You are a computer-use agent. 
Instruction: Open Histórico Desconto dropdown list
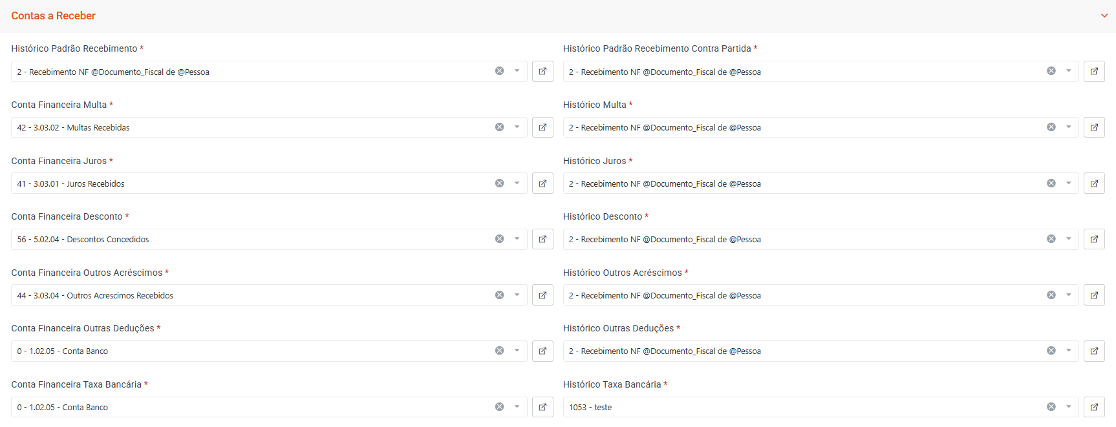tap(1068, 239)
